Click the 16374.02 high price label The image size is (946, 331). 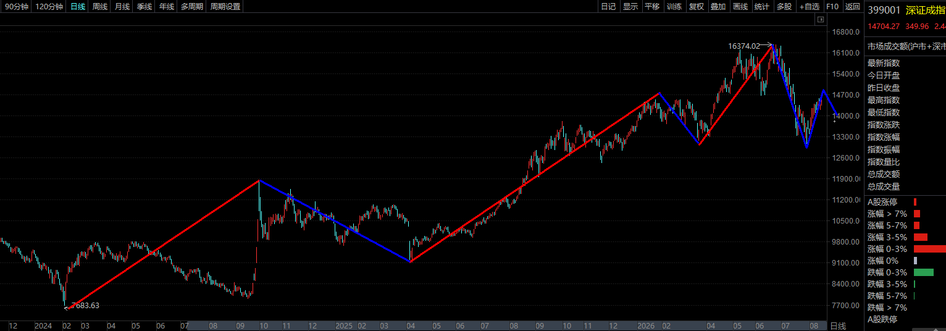click(x=744, y=46)
